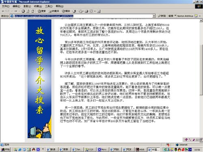Expand the address bar history dropdown

coord(154,16)
